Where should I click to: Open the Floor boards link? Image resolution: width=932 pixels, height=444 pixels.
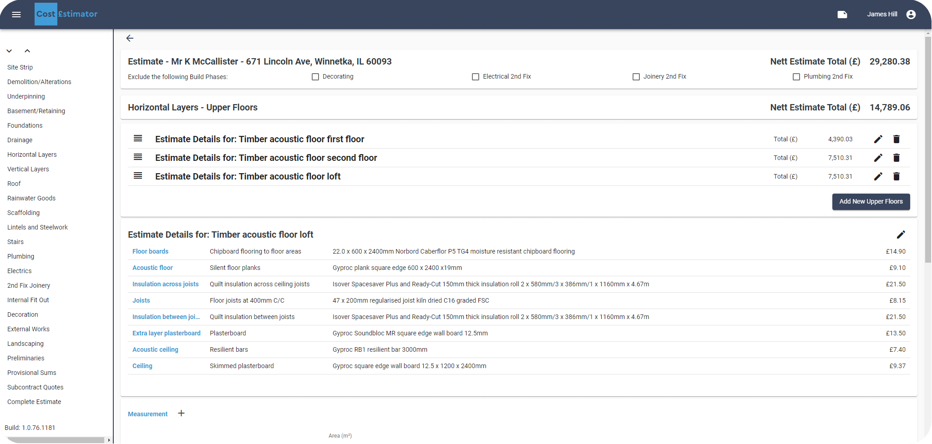tap(150, 251)
